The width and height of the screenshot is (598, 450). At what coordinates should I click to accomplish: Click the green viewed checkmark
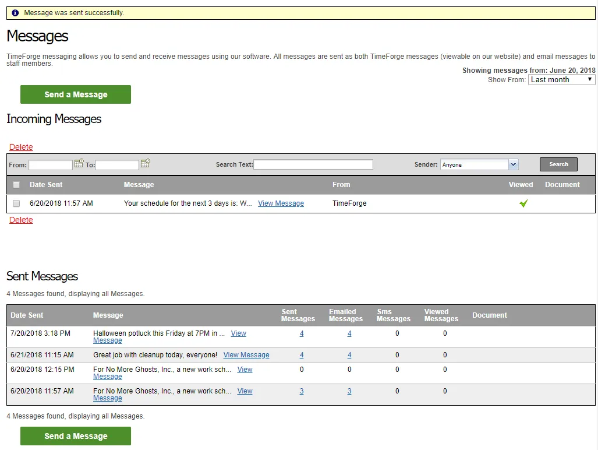click(x=523, y=203)
